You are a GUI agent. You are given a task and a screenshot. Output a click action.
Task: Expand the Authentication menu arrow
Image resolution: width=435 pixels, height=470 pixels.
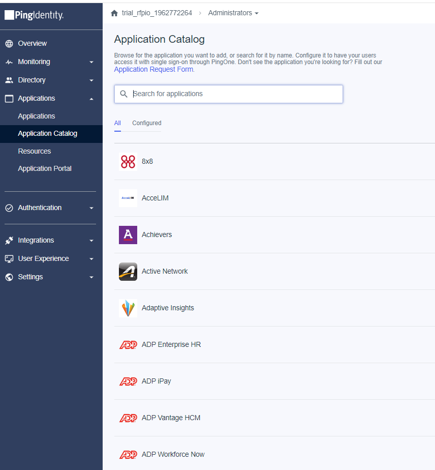click(x=91, y=208)
